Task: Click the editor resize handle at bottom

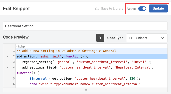Action: point(86,90)
